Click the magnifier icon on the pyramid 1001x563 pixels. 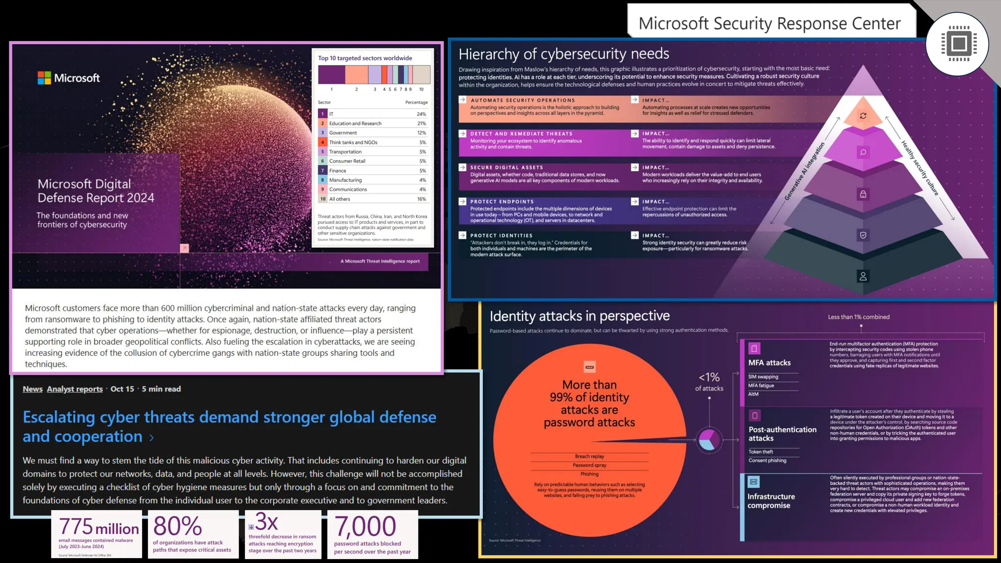(863, 152)
